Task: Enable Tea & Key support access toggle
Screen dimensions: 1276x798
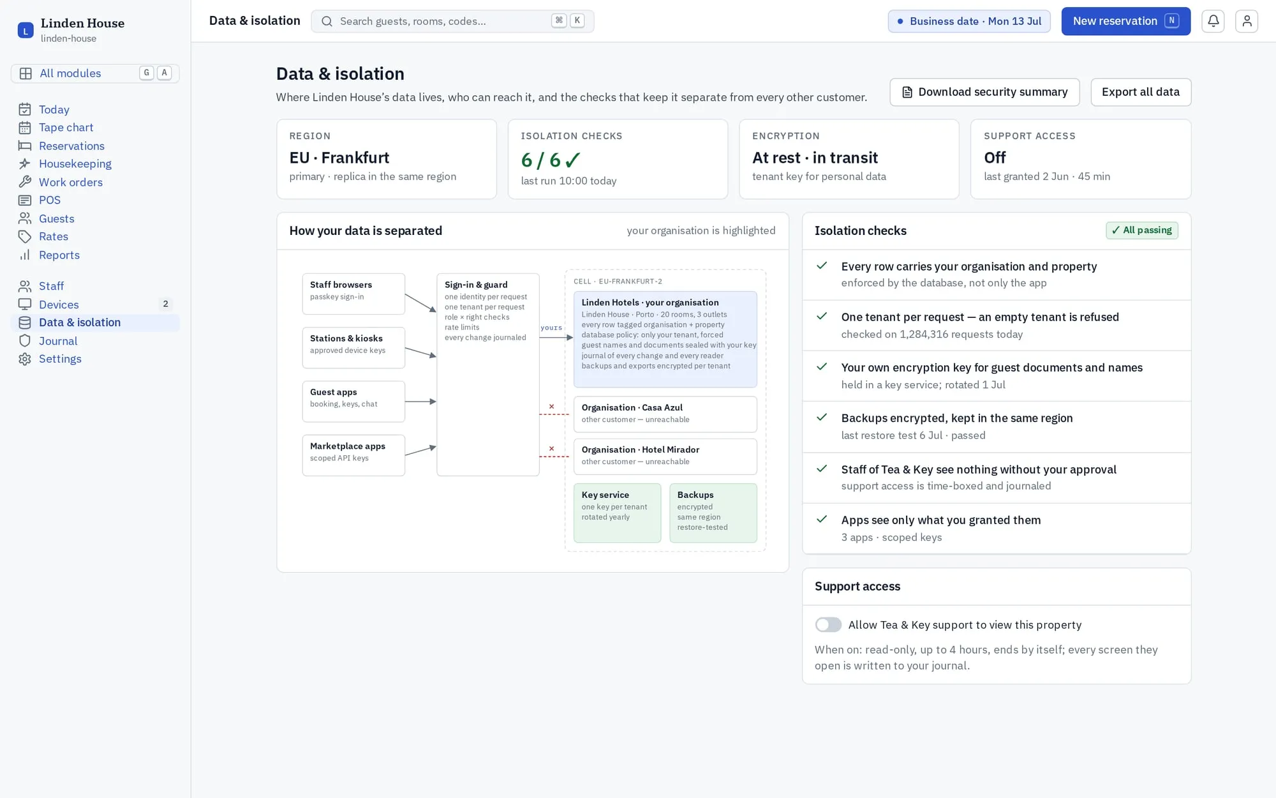Action: [x=828, y=625]
